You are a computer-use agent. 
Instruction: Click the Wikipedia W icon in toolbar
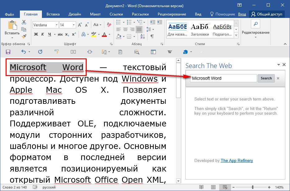(x=170, y=52)
